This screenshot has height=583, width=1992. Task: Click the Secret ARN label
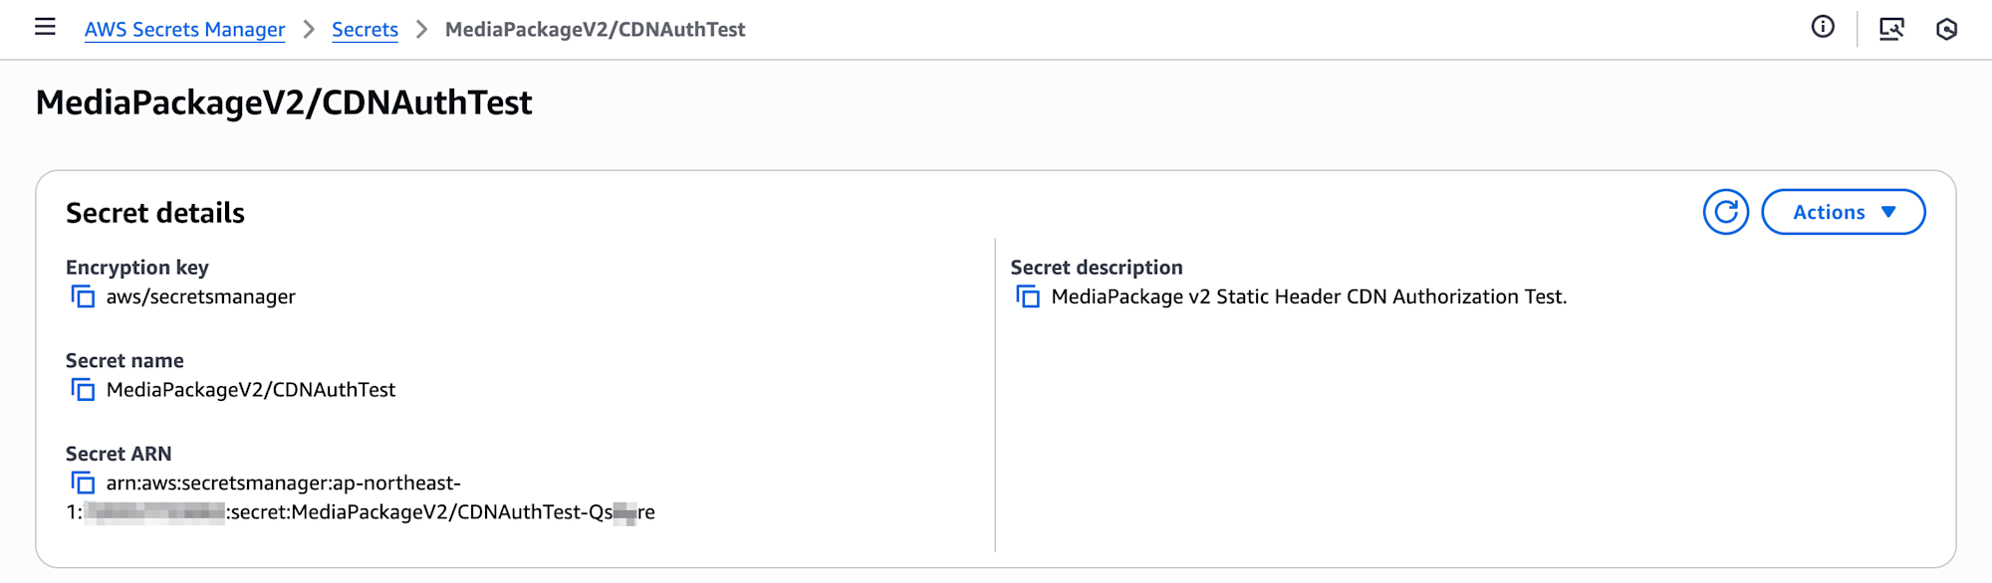tap(119, 454)
